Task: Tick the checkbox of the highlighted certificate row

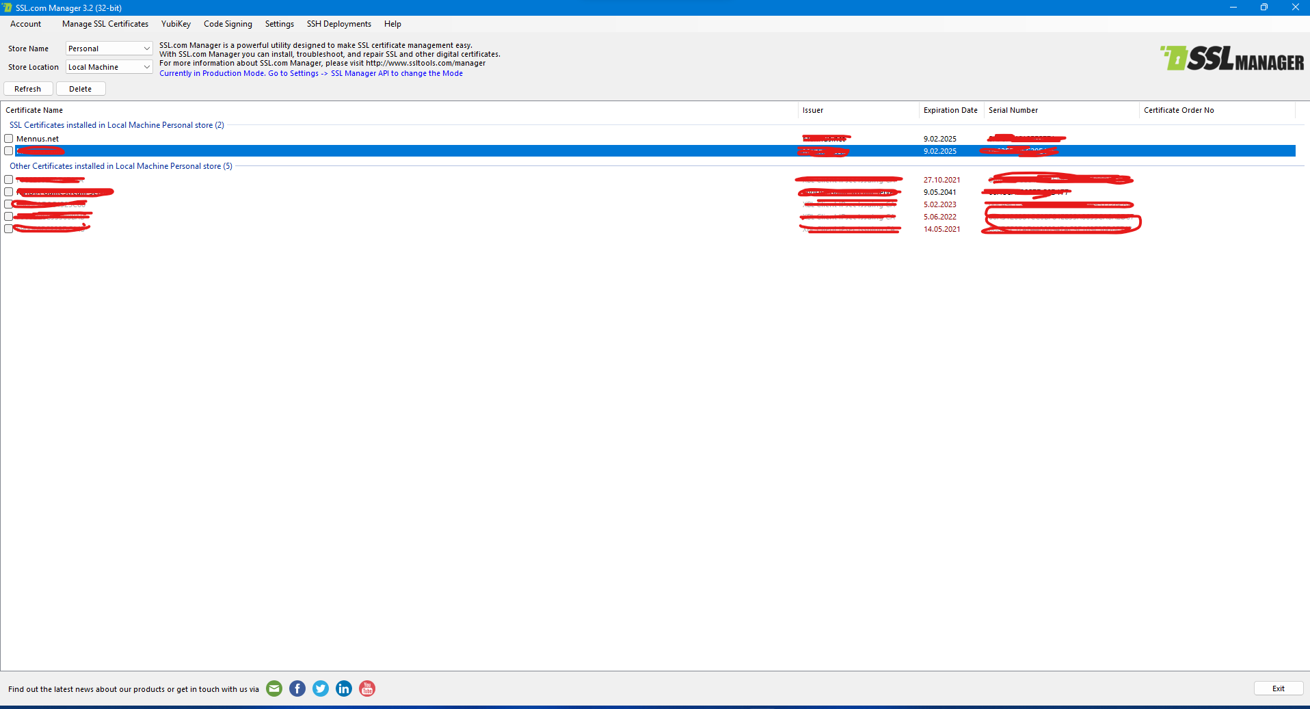Action: tap(9, 151)
